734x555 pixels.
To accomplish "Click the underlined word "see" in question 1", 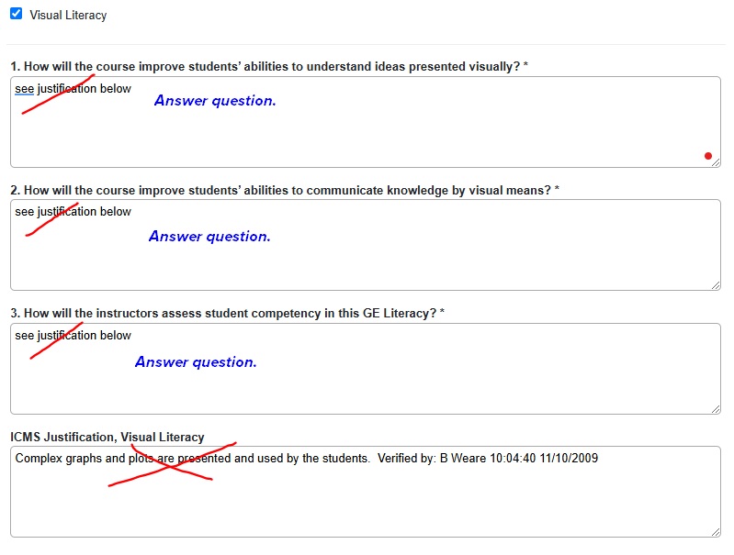I will click(x=24, y=89).
